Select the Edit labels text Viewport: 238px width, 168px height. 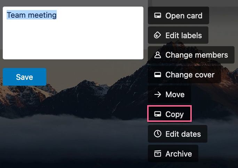(x=184, y=35)
